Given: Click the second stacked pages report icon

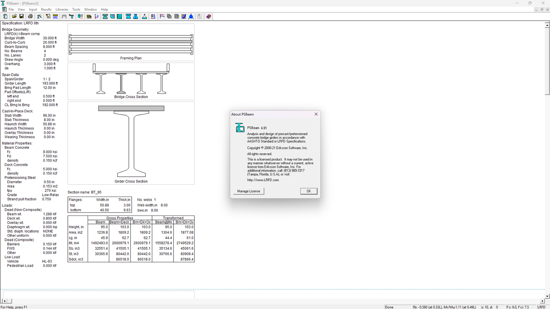Looking at the screenshot, I should pyautogui.click(x=177, y=16).
